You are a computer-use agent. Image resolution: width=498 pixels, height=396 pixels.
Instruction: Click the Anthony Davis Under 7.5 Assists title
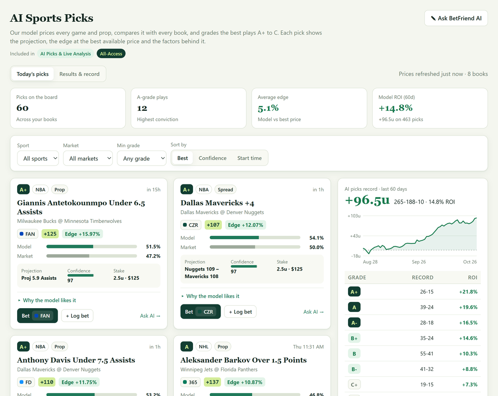pos(76,360)
